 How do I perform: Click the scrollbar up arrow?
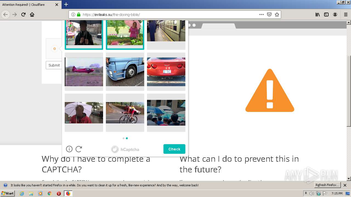(349, 22)
